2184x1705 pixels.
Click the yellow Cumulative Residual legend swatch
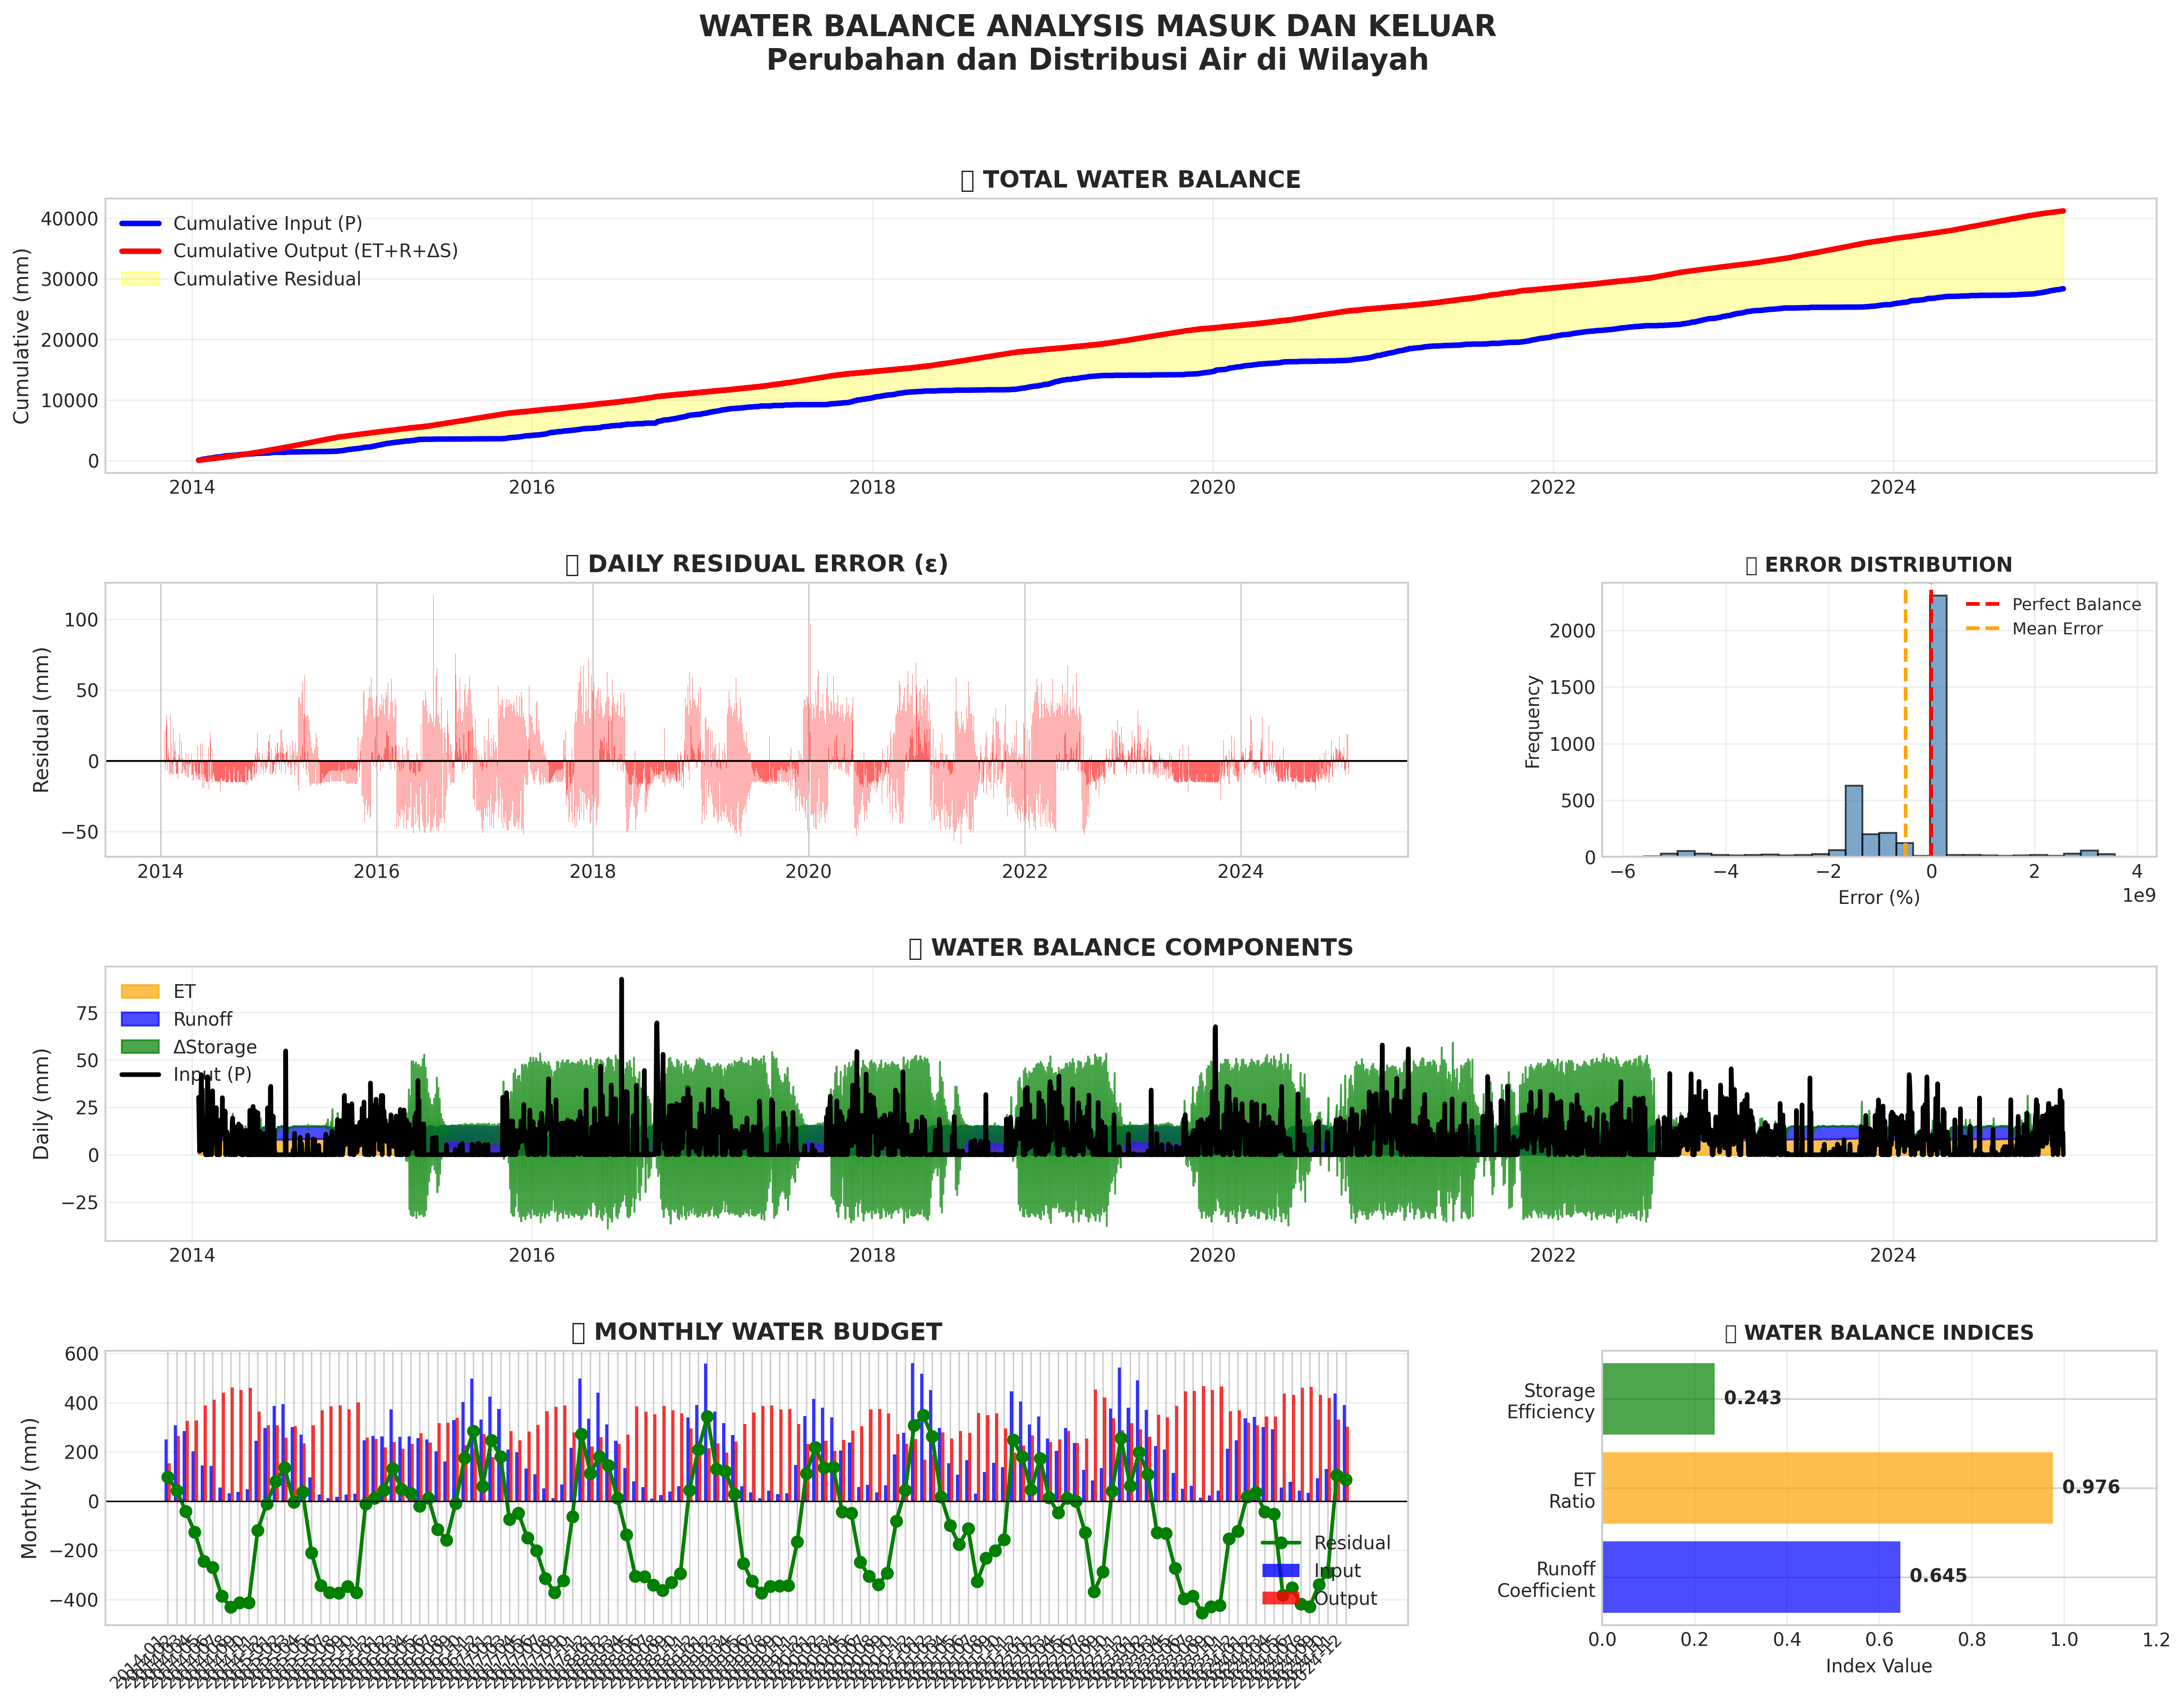[x=140, y=279]
